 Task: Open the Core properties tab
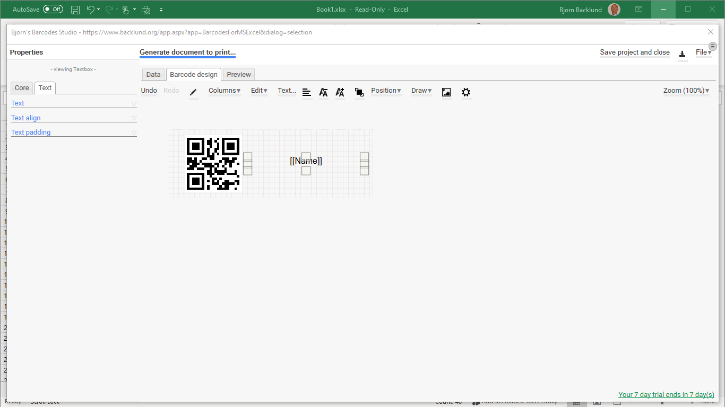pos(22,88)
